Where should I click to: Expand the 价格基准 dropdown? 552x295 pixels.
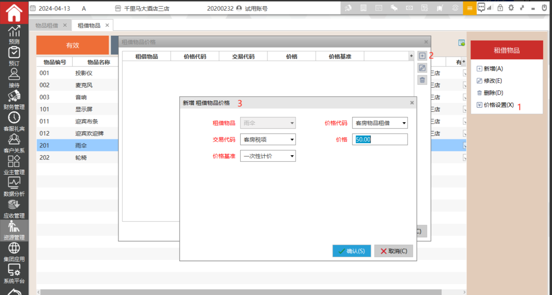[x=292, y=156]
